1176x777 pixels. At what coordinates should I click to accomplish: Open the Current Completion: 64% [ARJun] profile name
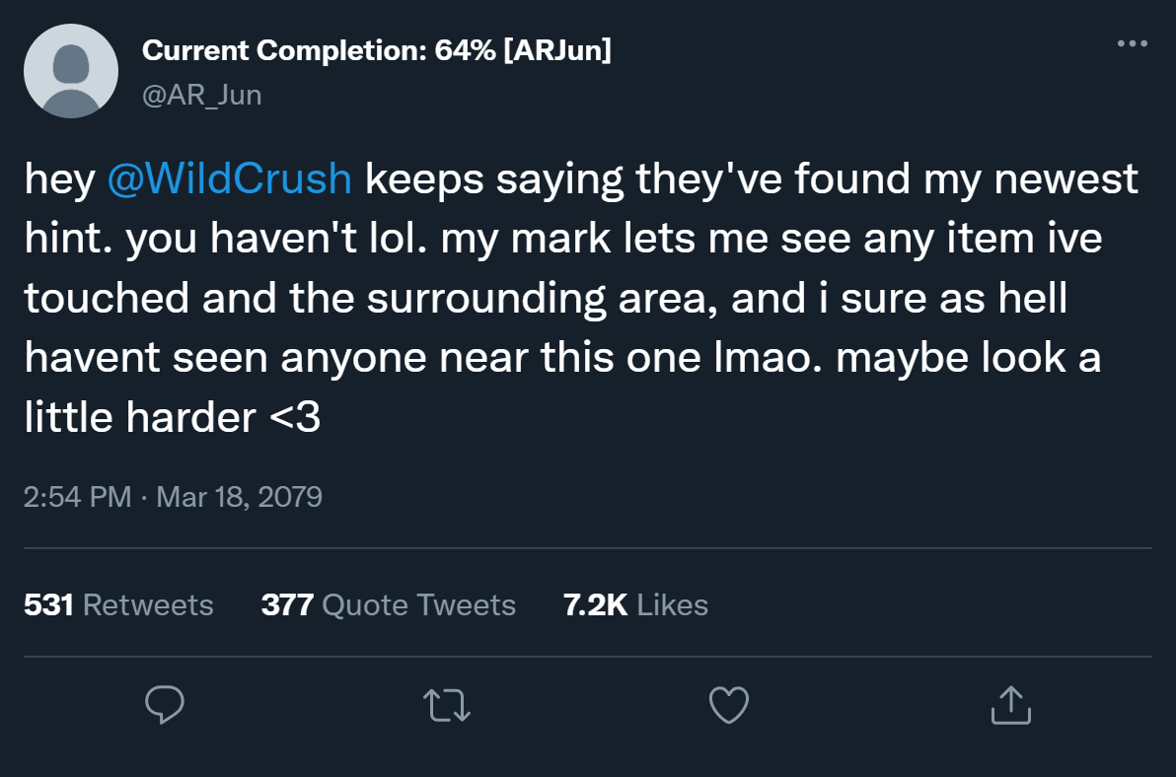coord(376,51)
